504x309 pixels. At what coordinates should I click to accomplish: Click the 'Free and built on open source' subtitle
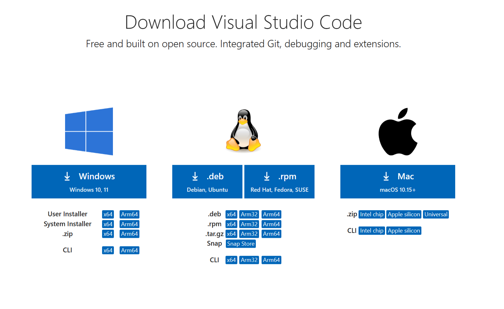pos(243,44)
